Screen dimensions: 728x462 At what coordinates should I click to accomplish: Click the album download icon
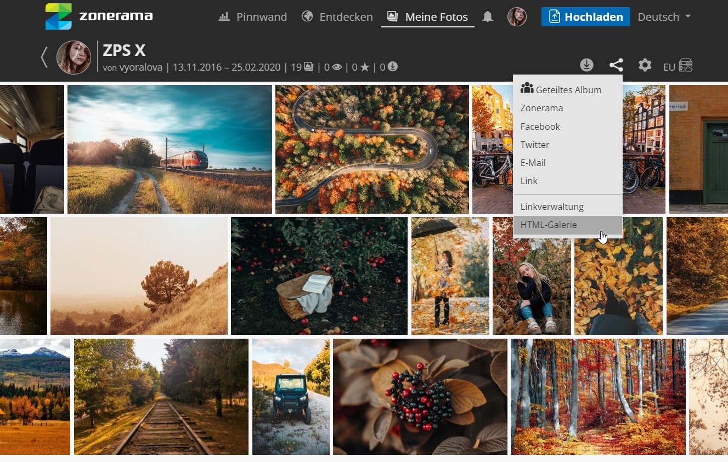(586, 66)
